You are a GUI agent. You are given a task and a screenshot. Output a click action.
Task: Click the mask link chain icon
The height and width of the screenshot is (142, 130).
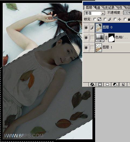[106, 38]
